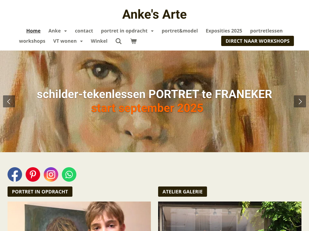Expand portret in opdracht submenu
309x231 pixels.
coord(127,31)
